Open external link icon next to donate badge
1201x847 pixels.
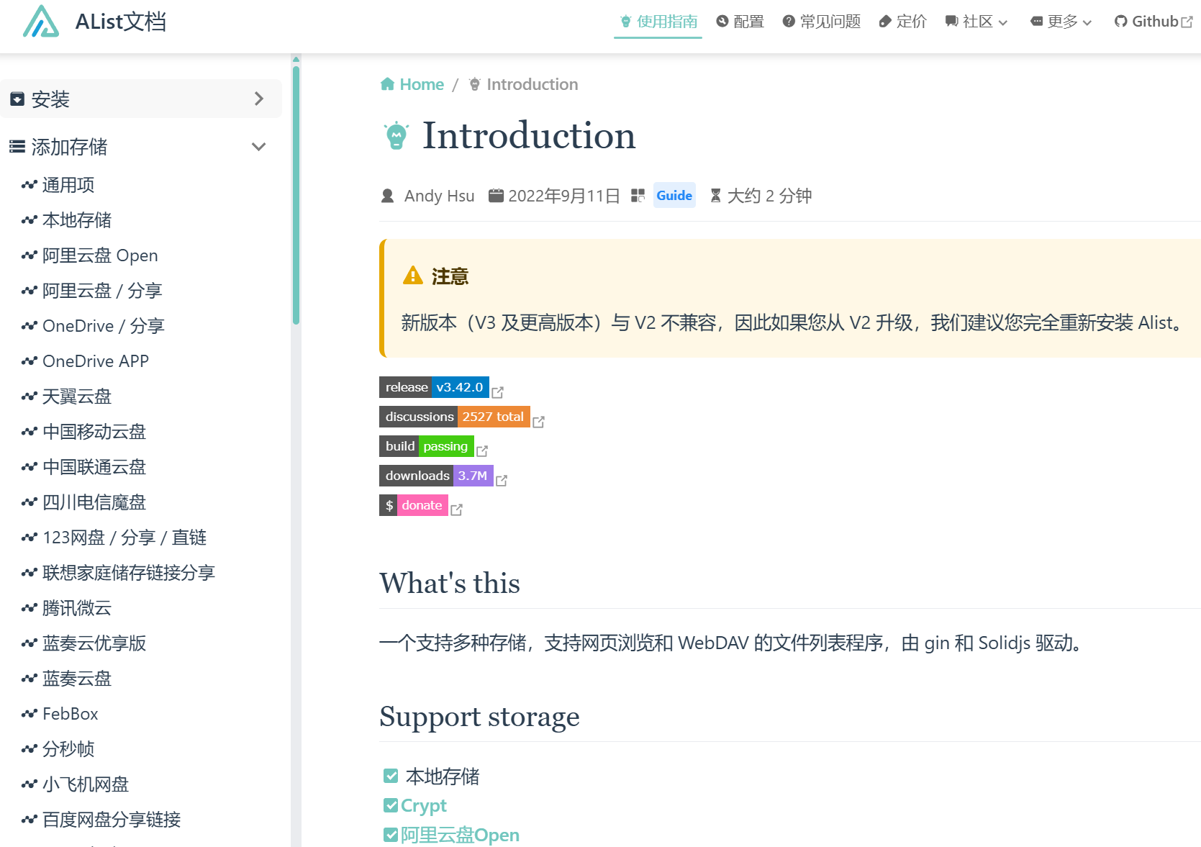[456, 509]
